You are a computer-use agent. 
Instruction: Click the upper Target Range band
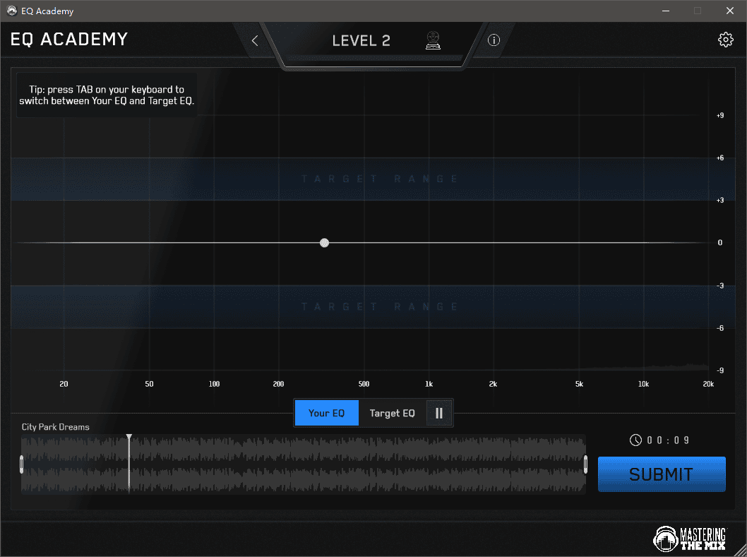[380, 179]
